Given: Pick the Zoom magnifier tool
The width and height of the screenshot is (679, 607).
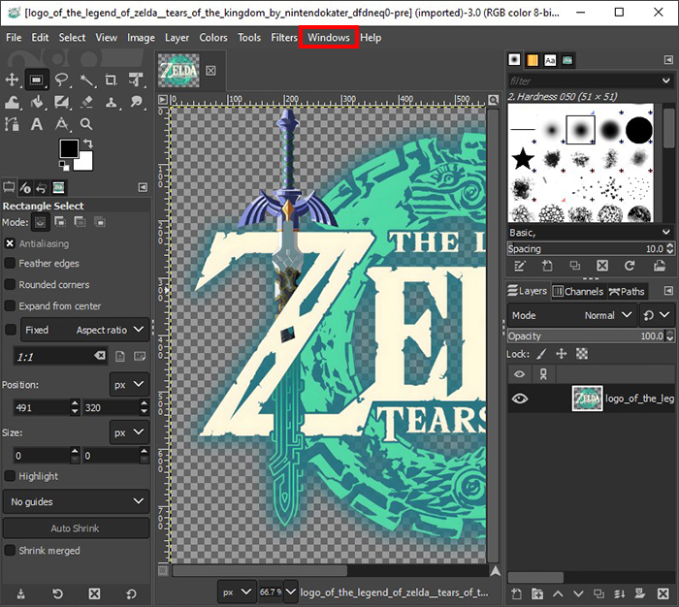Looking at the screenshot, I should click(x=86, y=125).
